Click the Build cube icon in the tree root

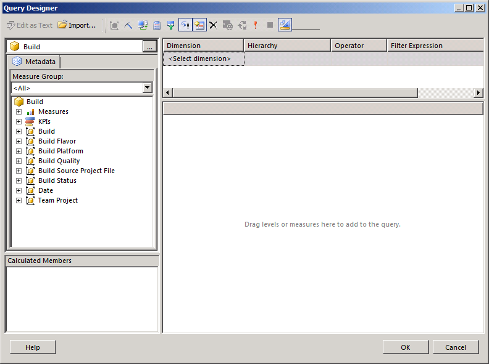(19, 102)
